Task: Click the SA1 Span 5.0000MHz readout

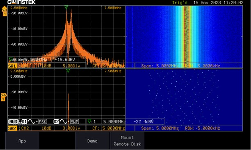Action: [160, 66]
